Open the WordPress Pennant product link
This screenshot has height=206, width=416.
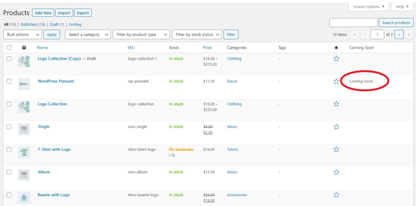[x=56, y=81]
